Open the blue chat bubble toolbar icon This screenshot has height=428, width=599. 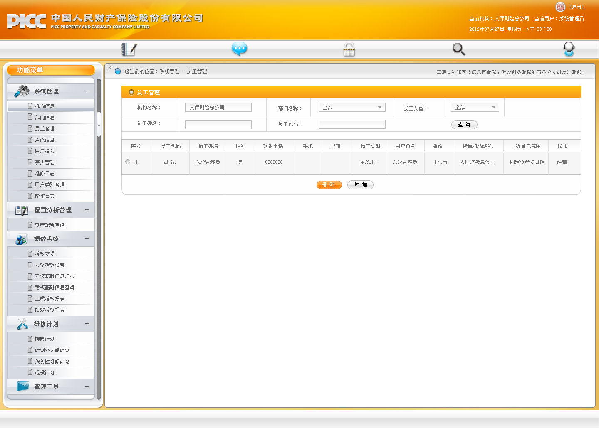tap(239, 49)
